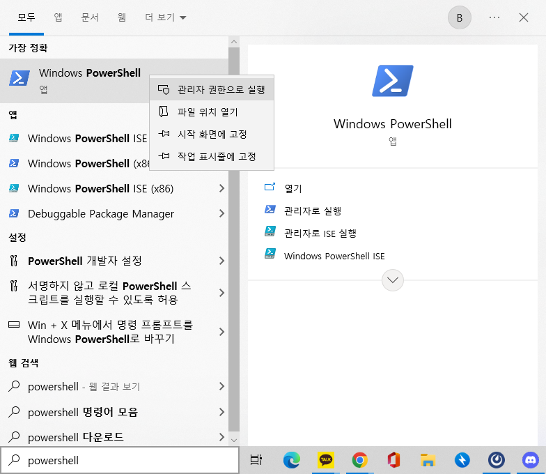Open the three-dot options menu
The height and width of the screenshot is (474, 546).
click(x=494, y=17)
